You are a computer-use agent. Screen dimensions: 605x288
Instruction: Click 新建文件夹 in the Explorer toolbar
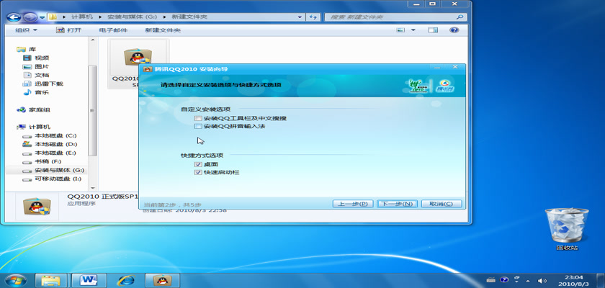coord(162,30)
